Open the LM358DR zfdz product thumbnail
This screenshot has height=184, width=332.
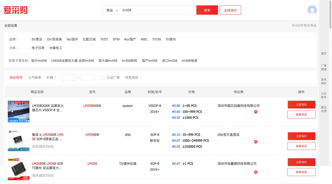(x=19, y=141)
